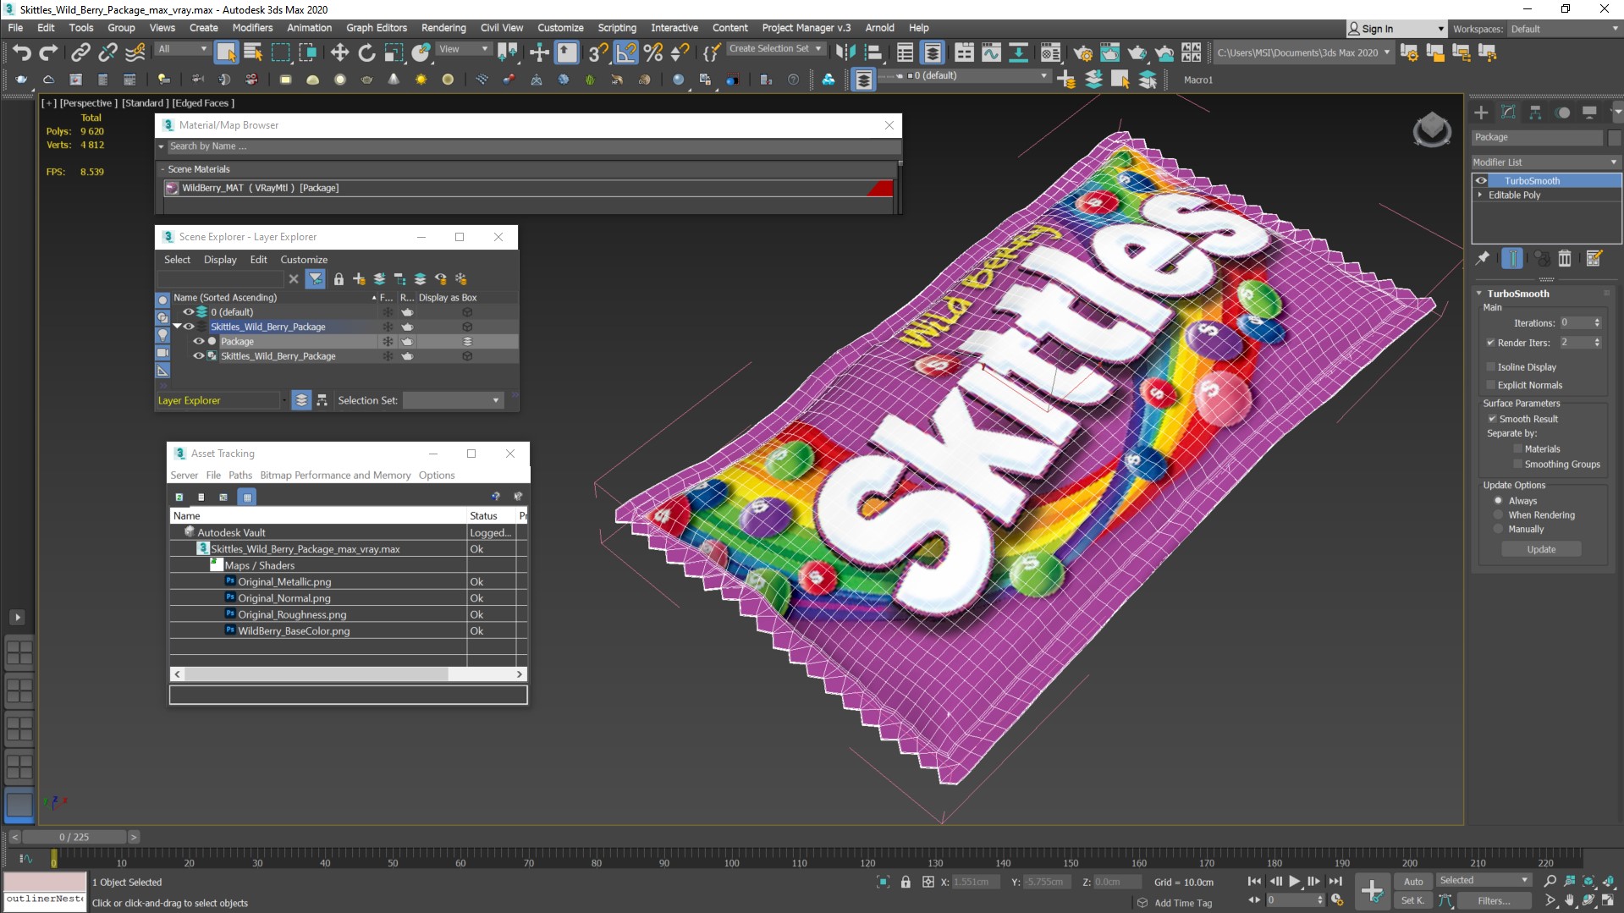The image size is (1624, 913).
Task: Toggle the Angle Snap icon
Action: pyautogui.click(x=625, y=53)
